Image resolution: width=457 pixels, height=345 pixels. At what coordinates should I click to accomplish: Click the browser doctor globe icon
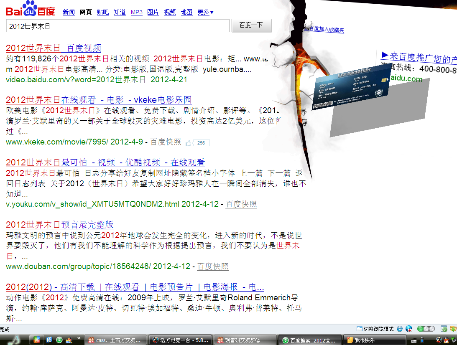tap(409, 329)
